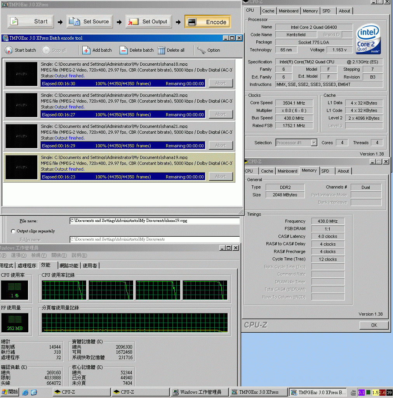
Task: Open Cache tab in lower CPU-Z window
Action: point(267,171)
